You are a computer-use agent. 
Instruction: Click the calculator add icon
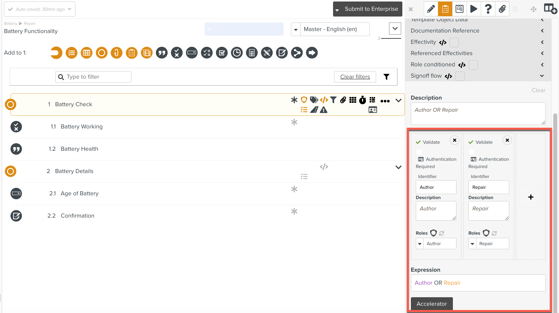(252, 53)
